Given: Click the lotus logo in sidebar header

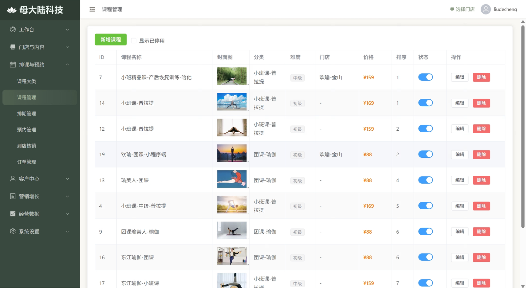Looking at the screenshot, I should tap(12, 10).
